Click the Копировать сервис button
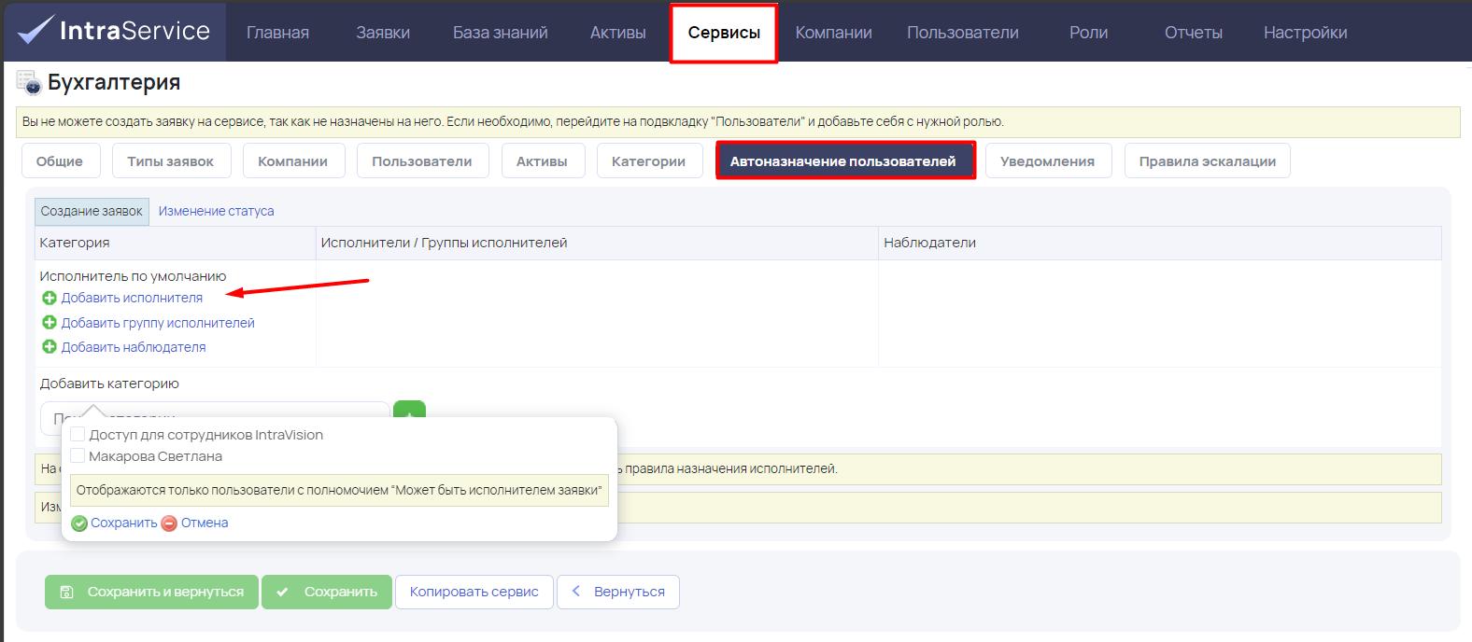The image size is (1472, 642). [x=474, y=592]
